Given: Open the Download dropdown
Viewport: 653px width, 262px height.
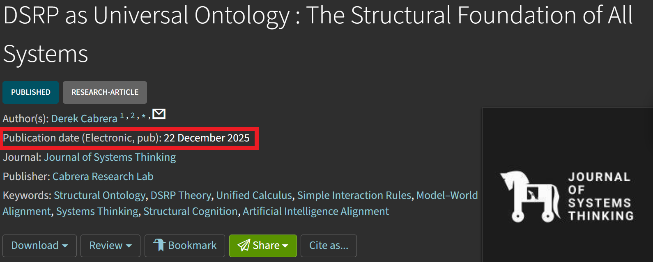Looking at the screenshot, I should click(x=39, y=246).
